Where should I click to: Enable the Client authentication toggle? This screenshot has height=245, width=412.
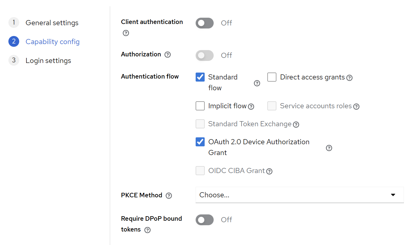(204, 23)
